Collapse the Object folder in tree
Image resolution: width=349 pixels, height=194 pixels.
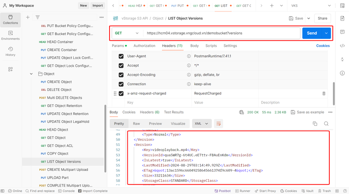(x=31, y=74)
